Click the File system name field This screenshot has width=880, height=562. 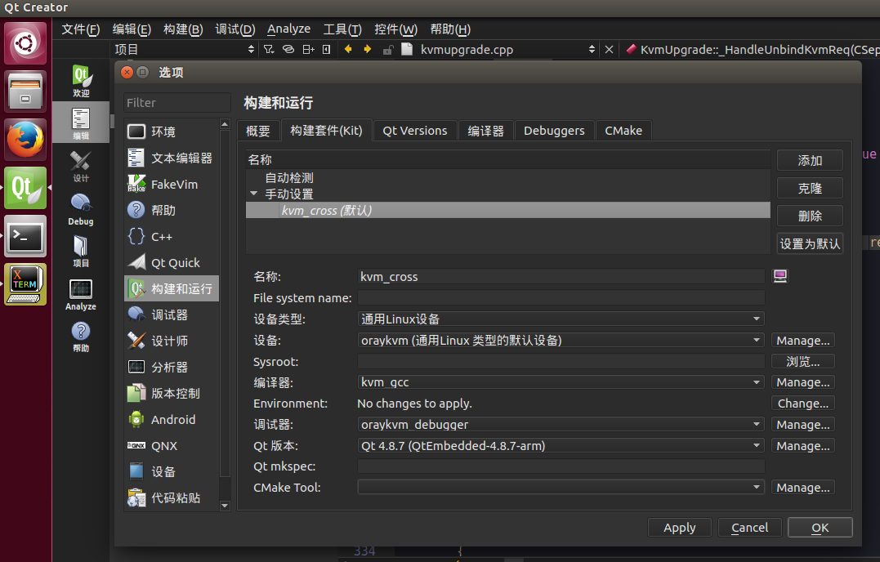click(x=561, y=298)
